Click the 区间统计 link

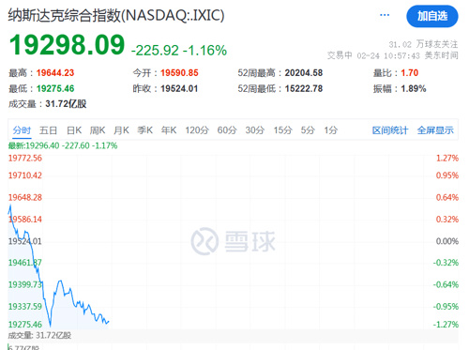tap(390, 130)
